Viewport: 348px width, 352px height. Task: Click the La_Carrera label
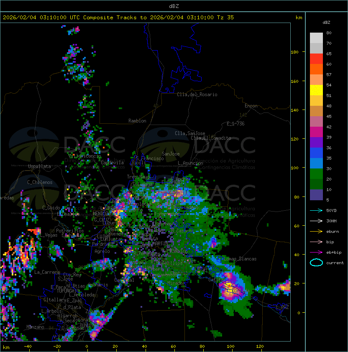(47, 272)
